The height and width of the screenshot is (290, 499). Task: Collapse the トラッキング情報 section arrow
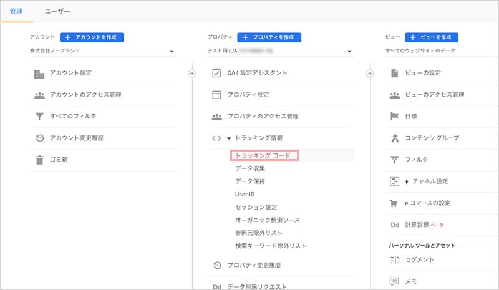coord(229,138)
